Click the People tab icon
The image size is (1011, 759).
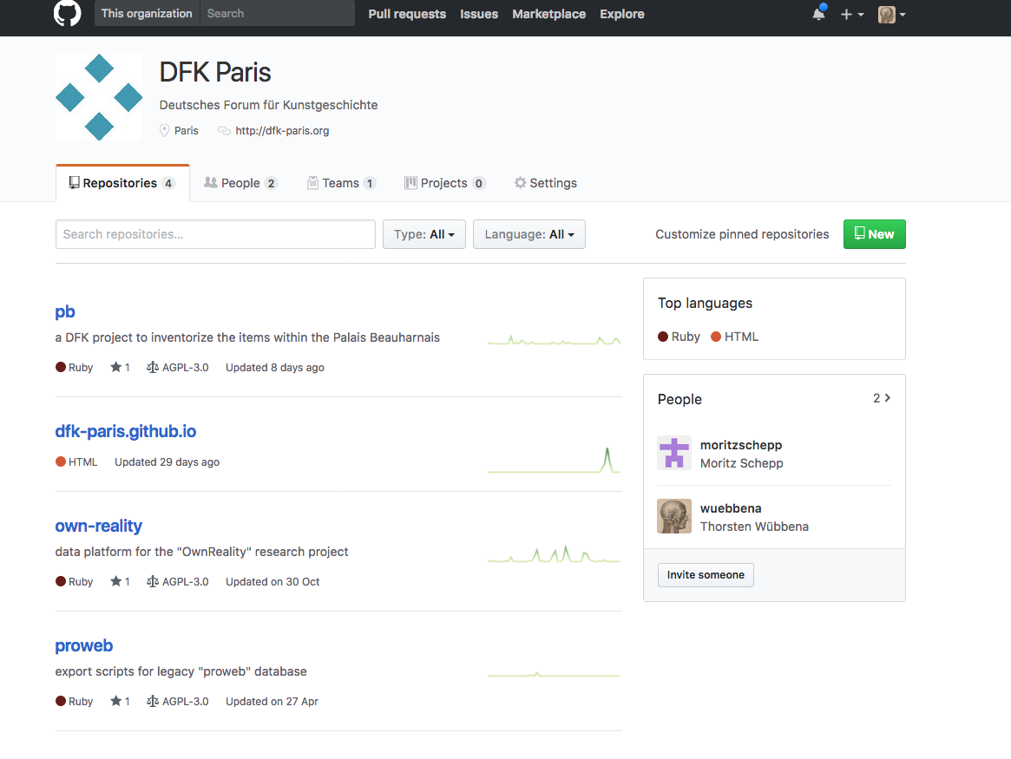(210, 182)
